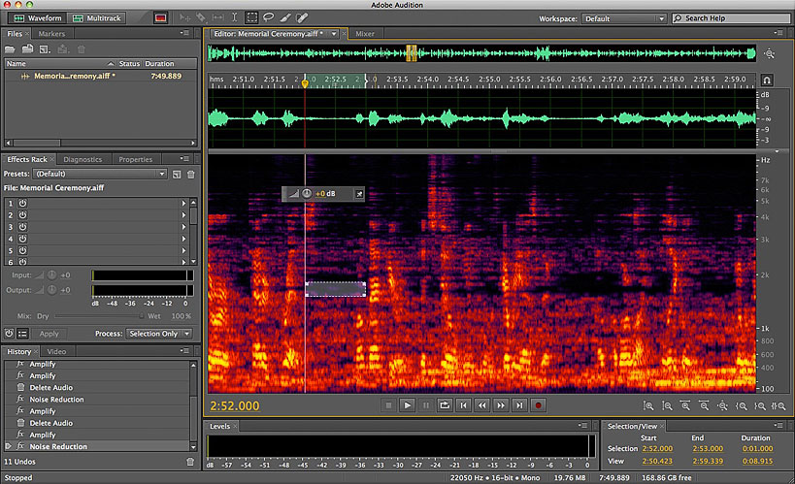Click the overview zoom icon at top right
Screen dimensions: 795x484
[x=770, y=53]
